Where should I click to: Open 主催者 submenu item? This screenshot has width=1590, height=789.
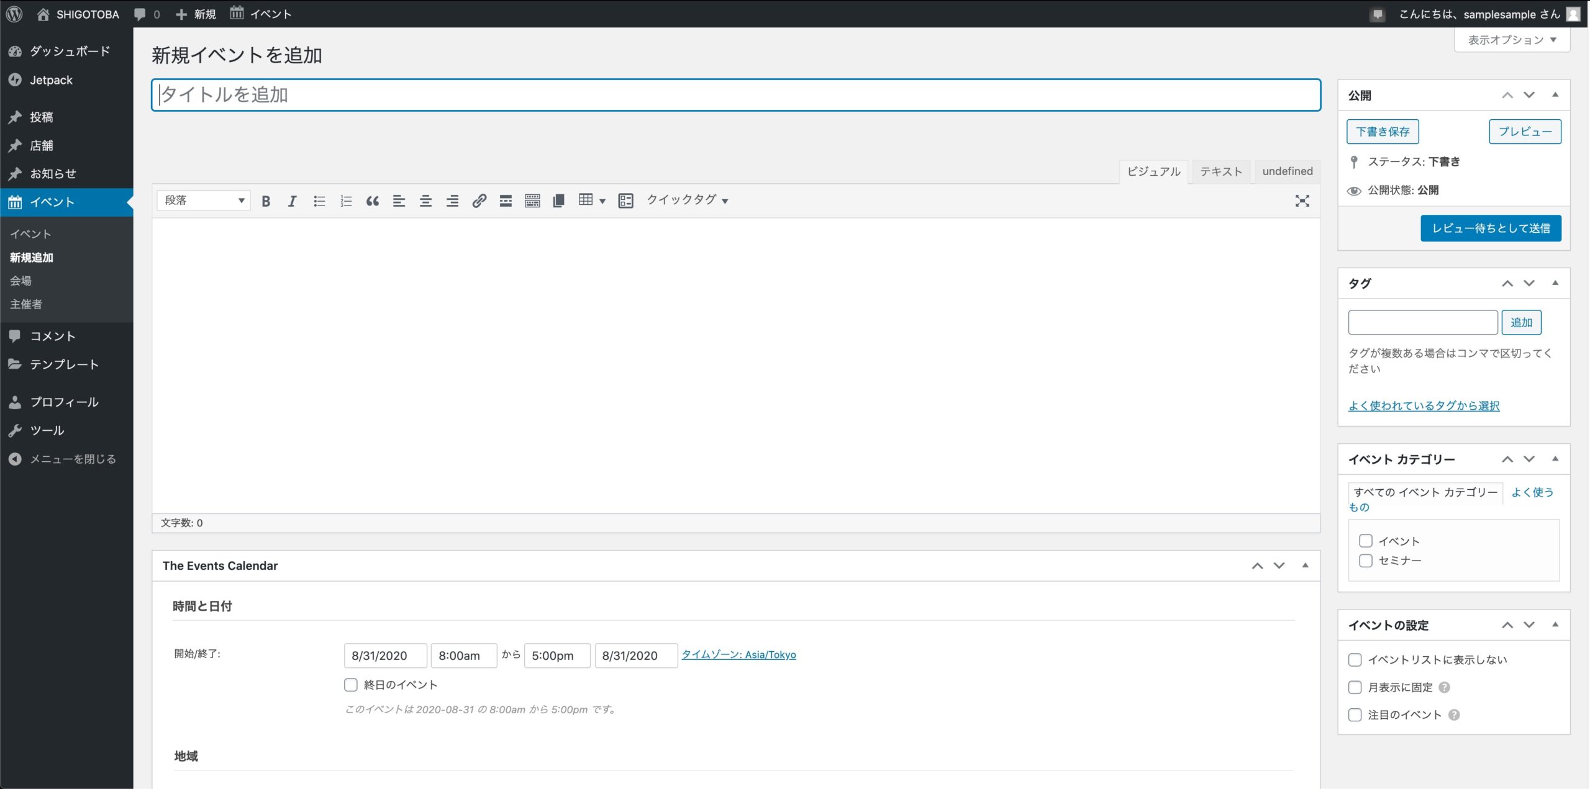26,304
